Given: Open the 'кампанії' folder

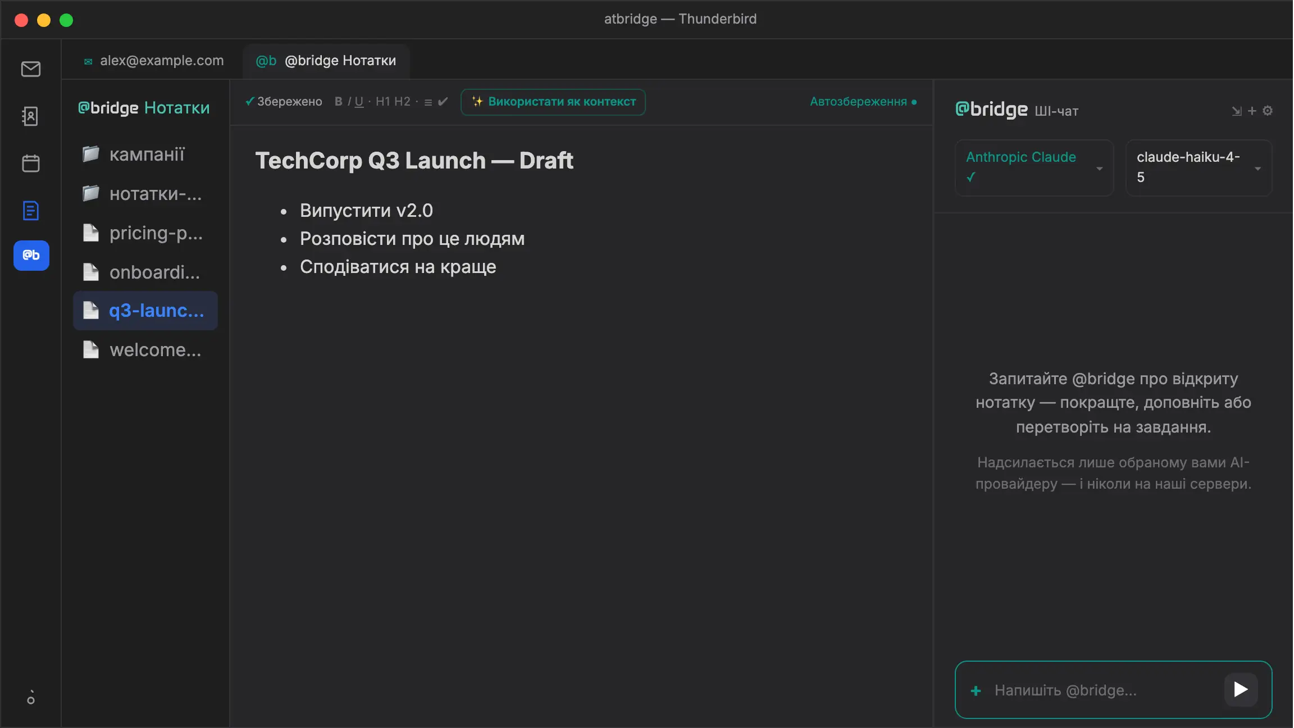Looking at the screenshot, I should point(145,154).
